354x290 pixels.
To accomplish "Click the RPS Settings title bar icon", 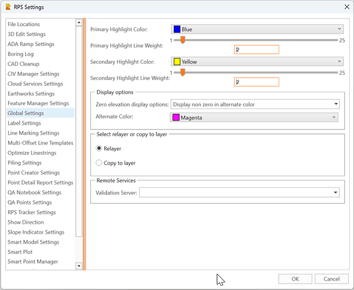I will click(8, 7).
